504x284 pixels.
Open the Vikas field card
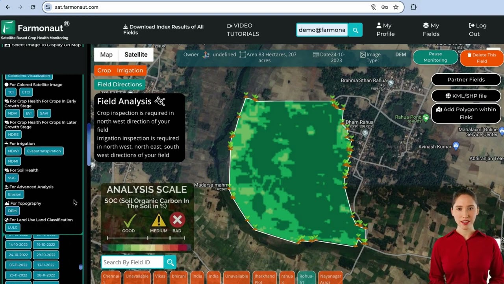[x=160, y=277]
